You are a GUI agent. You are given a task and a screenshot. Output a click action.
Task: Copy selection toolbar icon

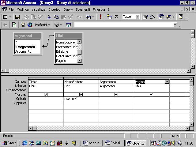(x=56, y=17)
